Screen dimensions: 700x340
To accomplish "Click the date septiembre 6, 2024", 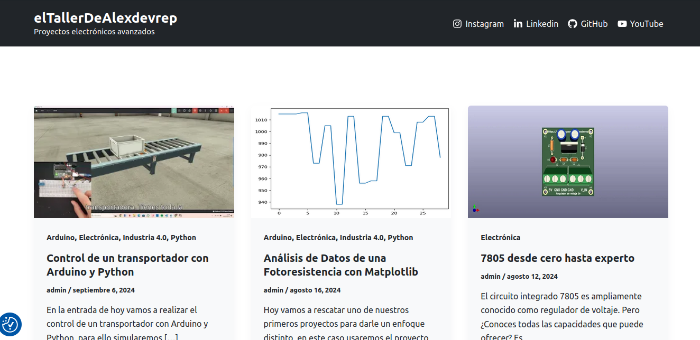I will [104, 290].
